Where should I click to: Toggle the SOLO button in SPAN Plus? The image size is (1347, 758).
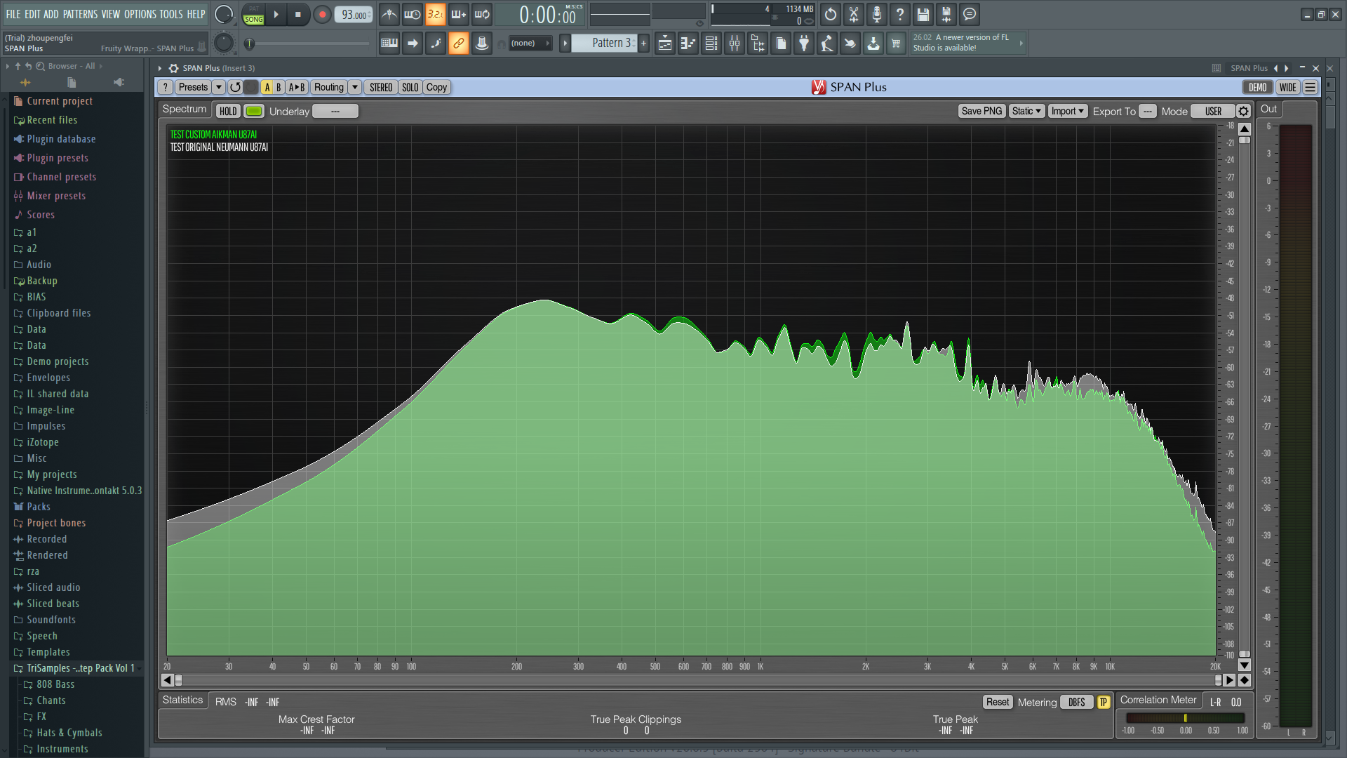(x=410, y=87)
